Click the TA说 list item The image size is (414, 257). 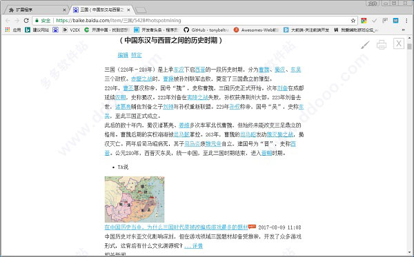tap(123, 167)
